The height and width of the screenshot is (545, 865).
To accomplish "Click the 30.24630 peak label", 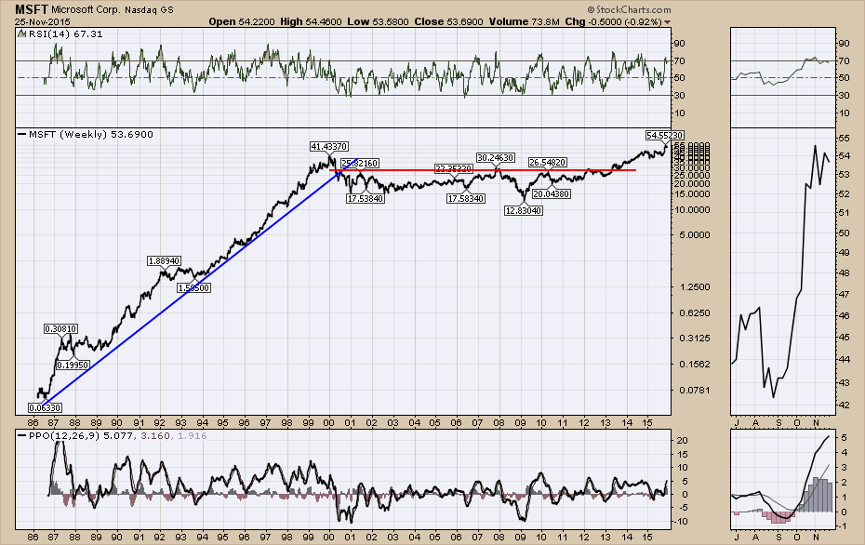I will point(496,158).
